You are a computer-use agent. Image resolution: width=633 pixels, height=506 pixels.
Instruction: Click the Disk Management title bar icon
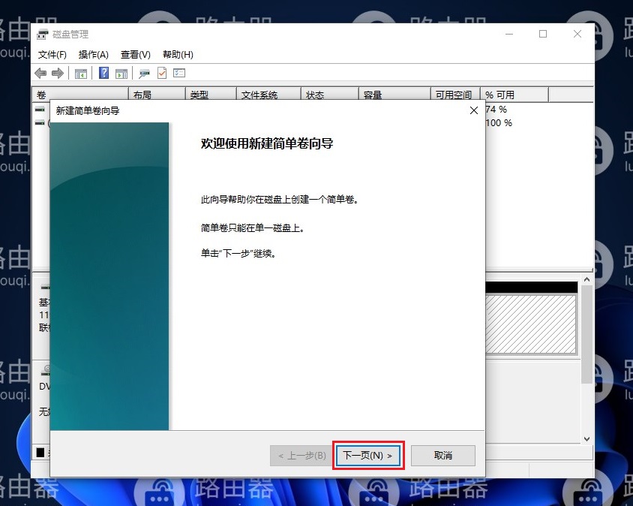click(43, 35)
